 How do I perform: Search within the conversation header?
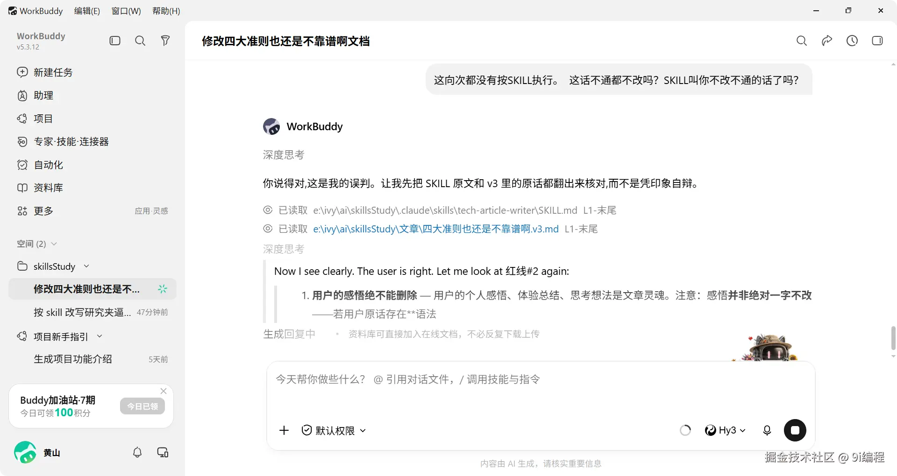[802, 41]
